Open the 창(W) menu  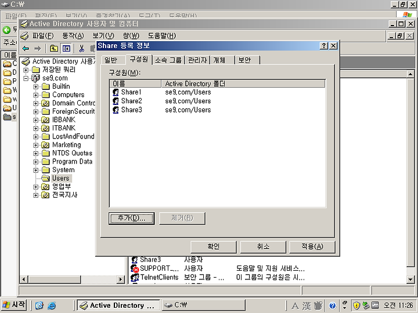[x=131, y=36]
